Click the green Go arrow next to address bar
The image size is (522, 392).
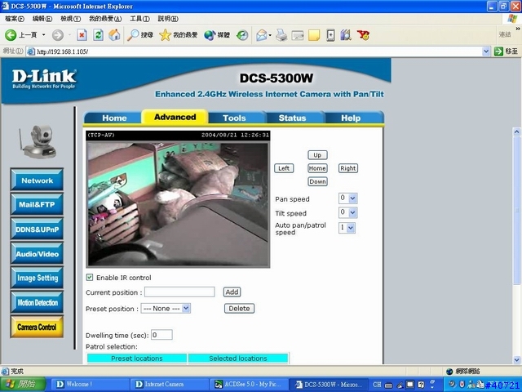coord(498,51)
